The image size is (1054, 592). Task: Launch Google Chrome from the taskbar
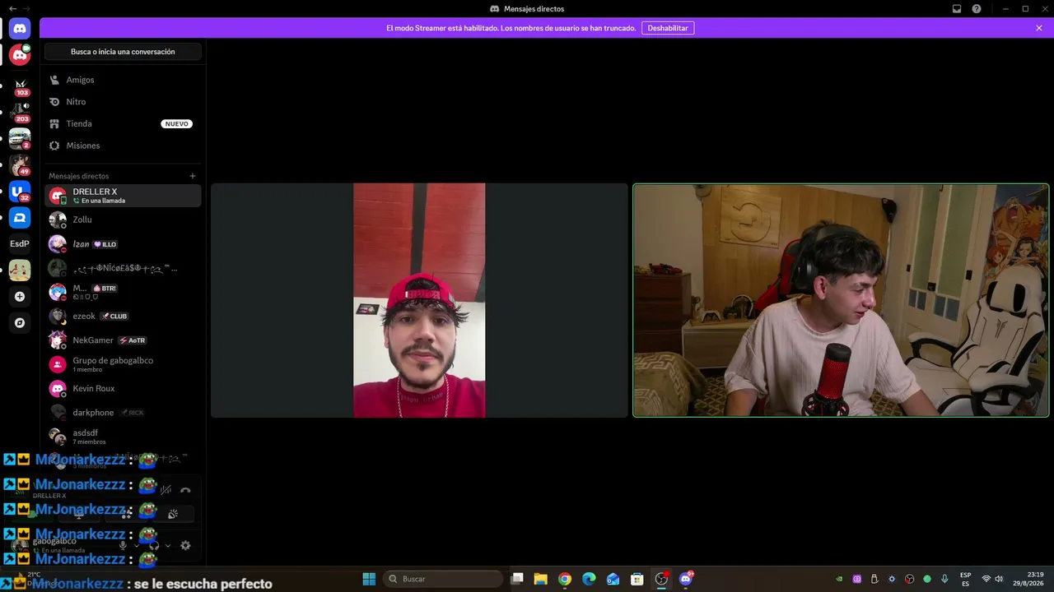(564, 579)
